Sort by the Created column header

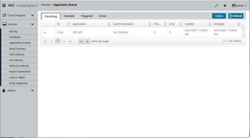(189, 24)
